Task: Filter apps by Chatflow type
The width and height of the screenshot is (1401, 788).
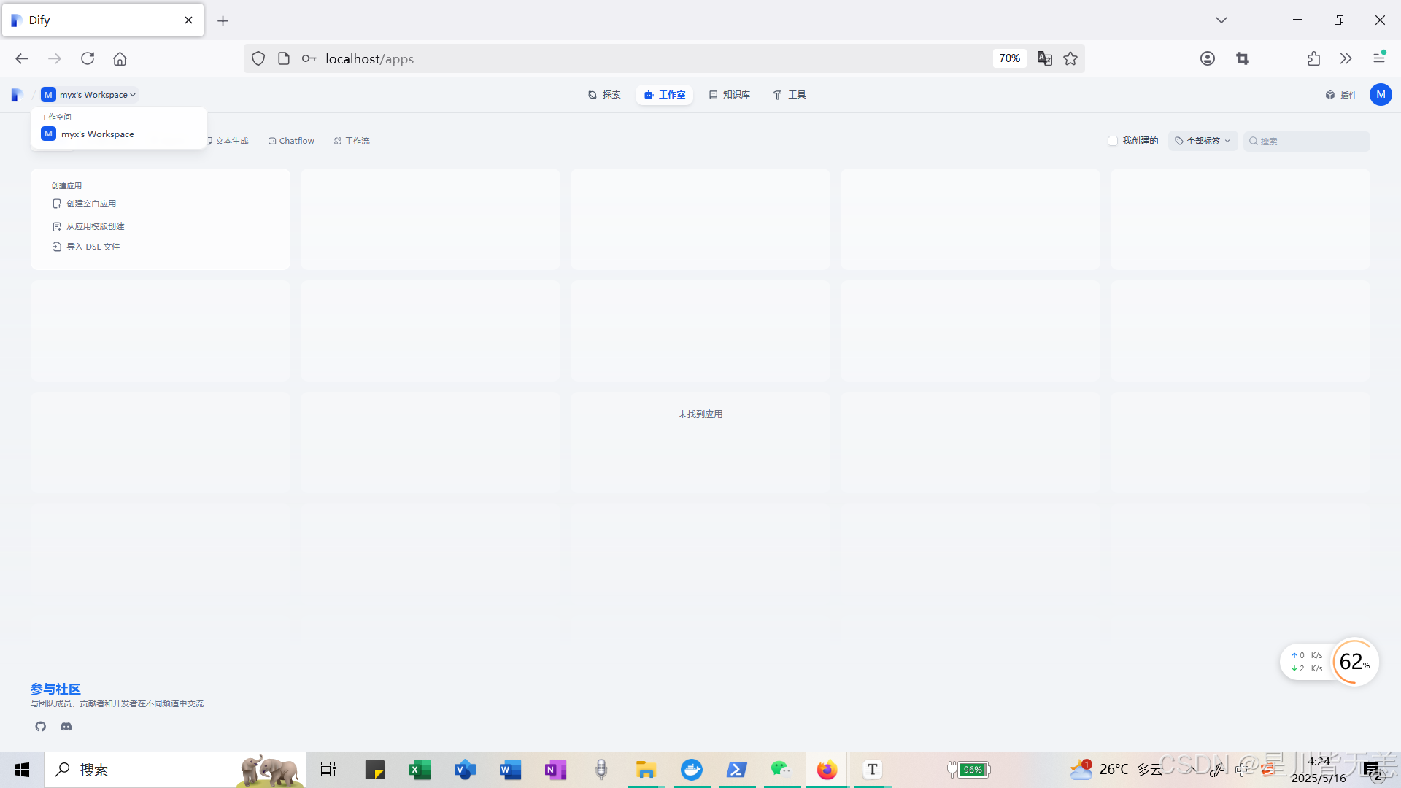Action: [x=291, y=141]
